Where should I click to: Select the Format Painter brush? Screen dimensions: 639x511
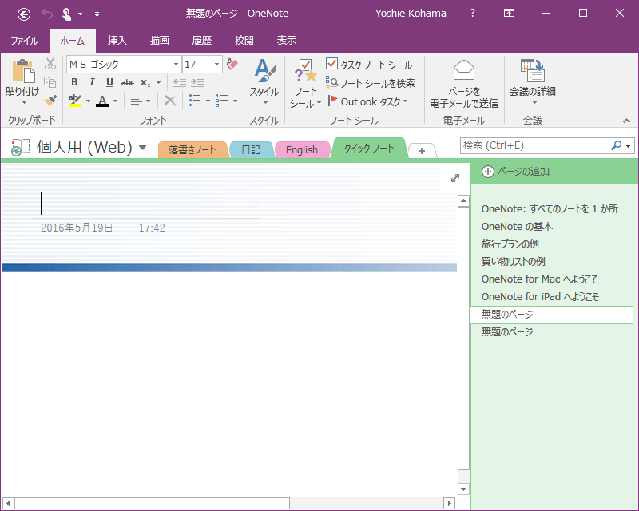50,100
